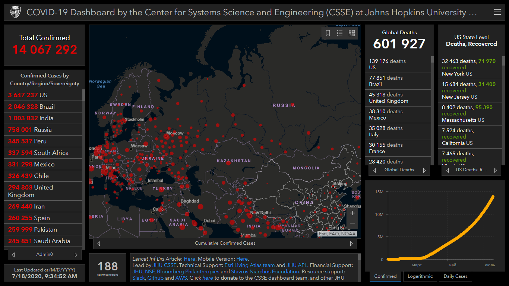The height and width of the screenshot is (286, 509).
Task: Click the Johns Hopkins shield logo
Action: (15, 12)
